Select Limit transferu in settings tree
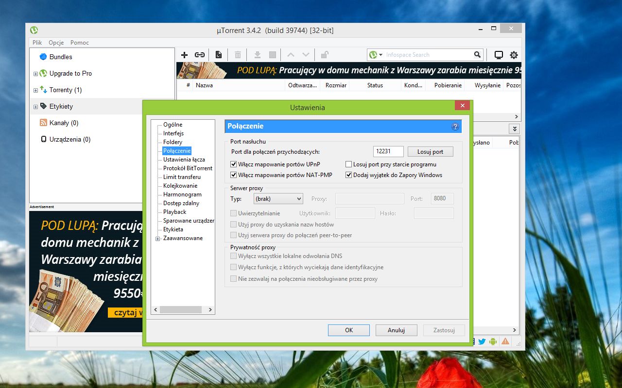Viewport: 622px width, 388px height. click(x=182, y=177)
